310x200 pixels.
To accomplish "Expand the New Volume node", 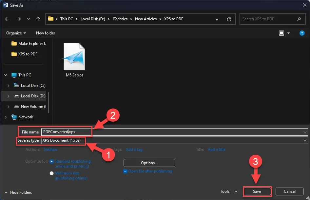I will pyautogui.click(x=8, y=107).
